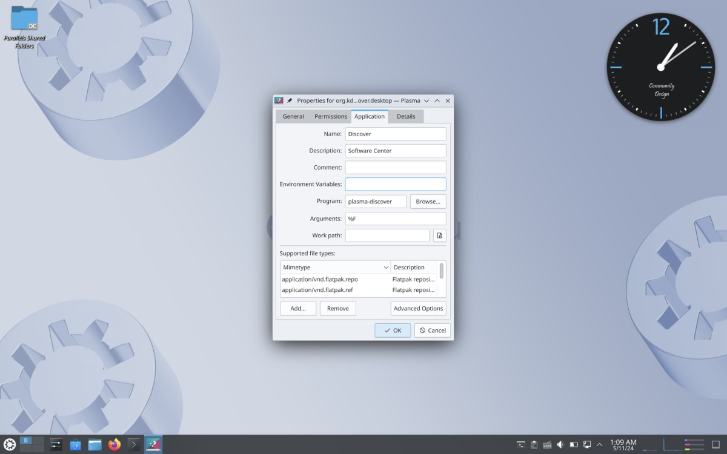
Task: Close the Properties dialog
Action: click(448, 100)
